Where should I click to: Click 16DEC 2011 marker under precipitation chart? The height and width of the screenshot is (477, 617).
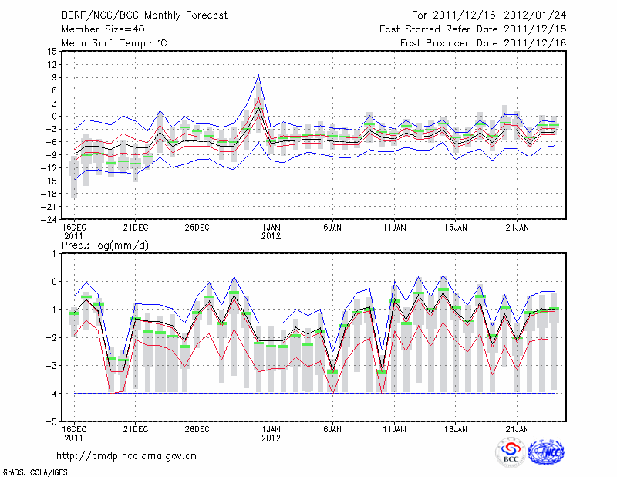(73, 433)
